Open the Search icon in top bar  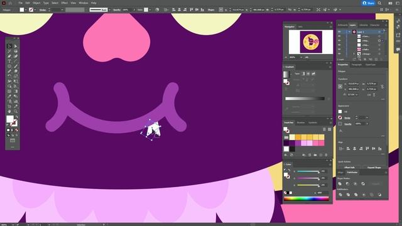click(x=379, y=3)
